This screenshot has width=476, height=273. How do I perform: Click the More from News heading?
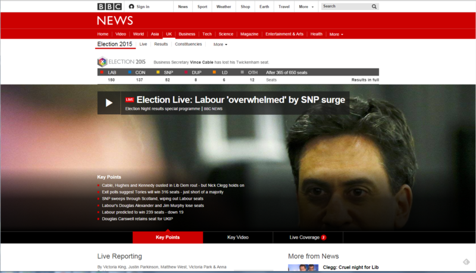(x=314, y=256)
